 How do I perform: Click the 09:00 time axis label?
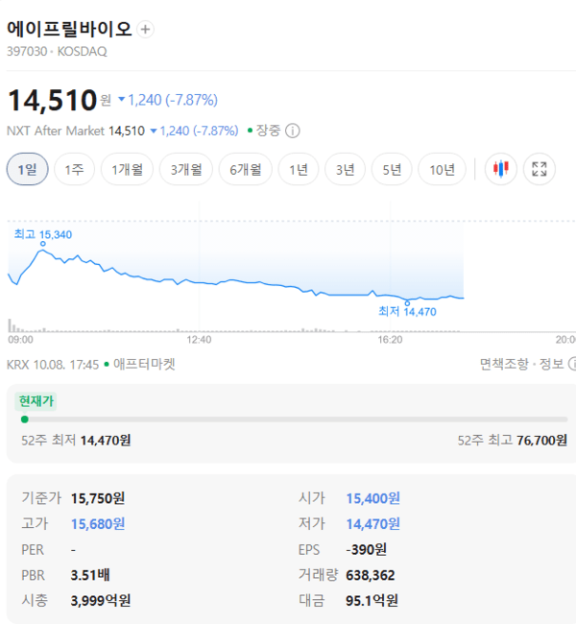click(21, 340)
